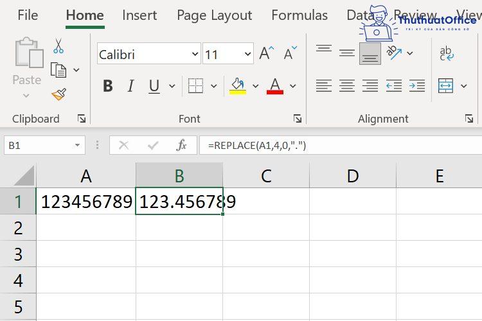Select column B header
This screenshot has width=482, height=321.
point(179,176)
